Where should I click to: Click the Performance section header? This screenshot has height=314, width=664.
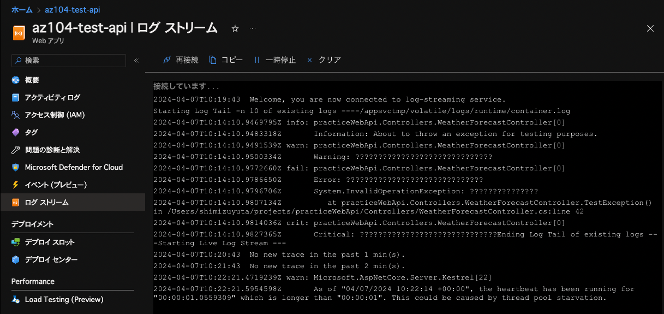coord(33,281)
